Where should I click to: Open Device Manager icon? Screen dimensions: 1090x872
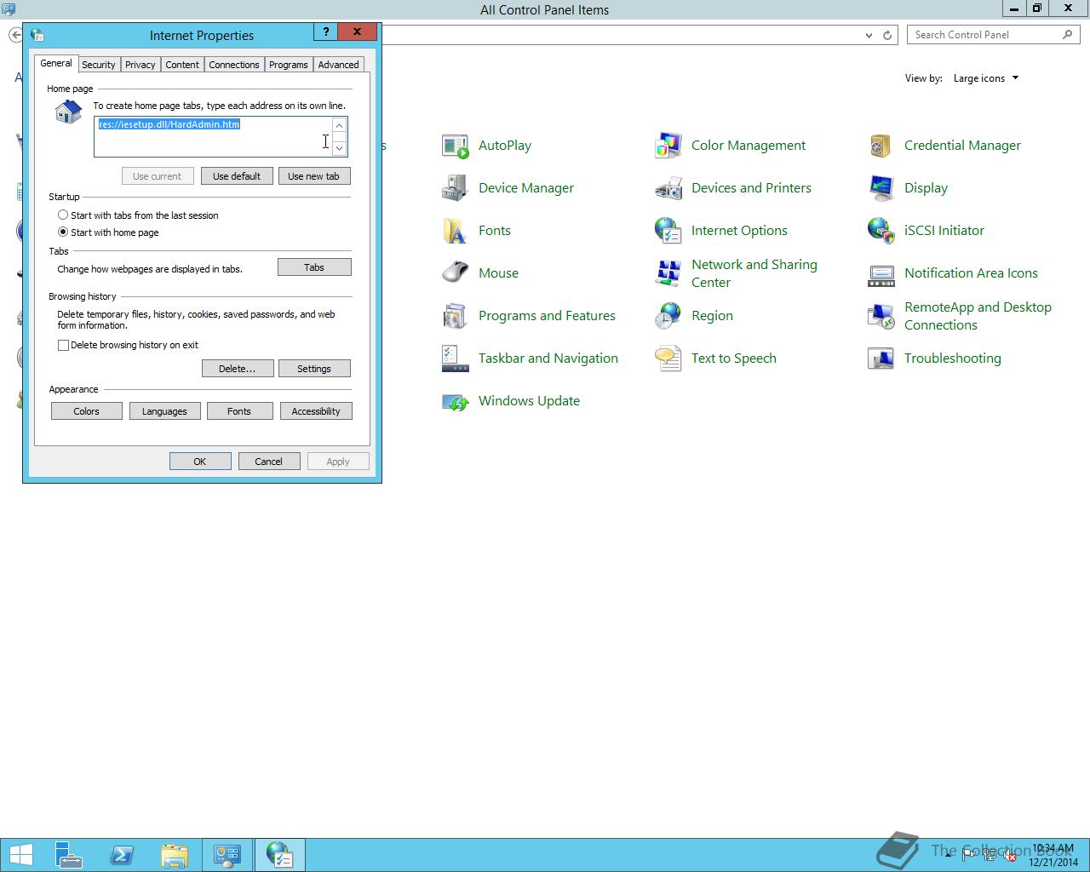click(456, 188)
